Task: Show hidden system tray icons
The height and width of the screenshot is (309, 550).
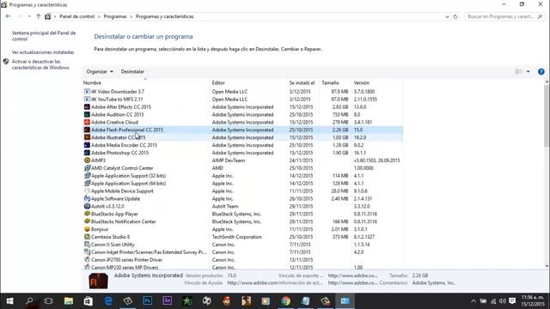Action: (474, 301)
